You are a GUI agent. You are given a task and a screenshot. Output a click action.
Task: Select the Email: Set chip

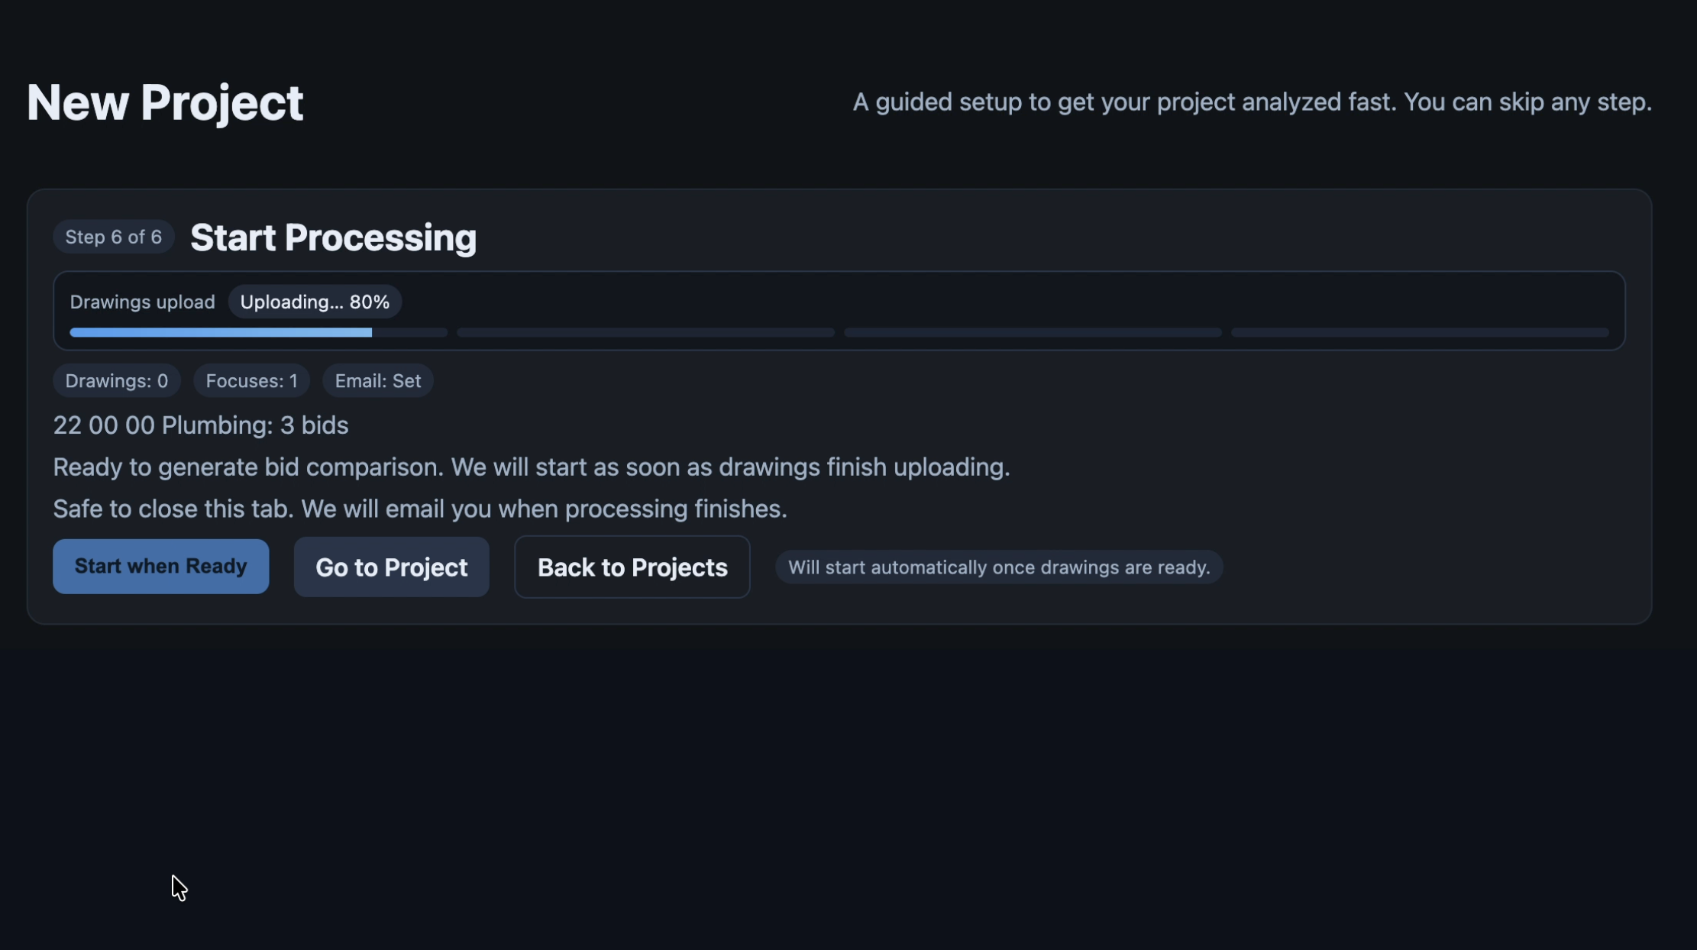(x=377, y=381)
